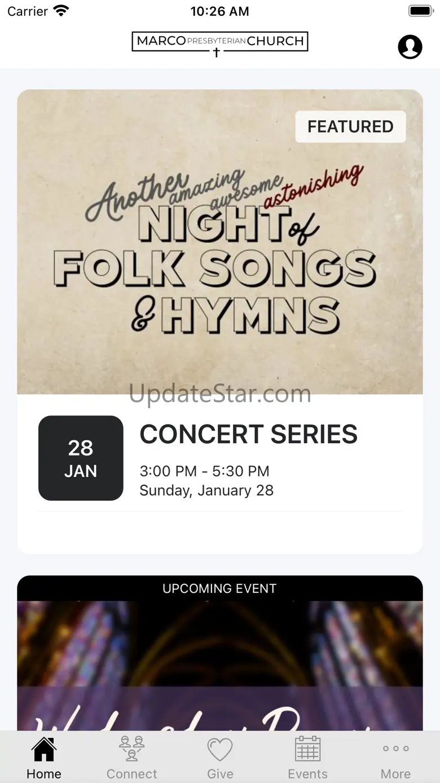440x783 pixels.
Task: Tap the Events calendar icon
Action: tap(308, 749)
